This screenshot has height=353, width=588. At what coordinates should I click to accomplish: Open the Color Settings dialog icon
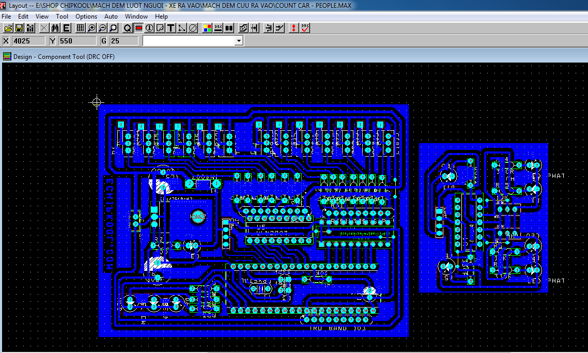pos(207,28)
